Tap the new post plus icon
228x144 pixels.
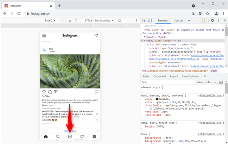[70, 137]
